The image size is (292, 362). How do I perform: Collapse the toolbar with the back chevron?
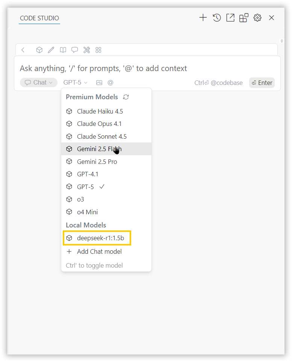23,50
